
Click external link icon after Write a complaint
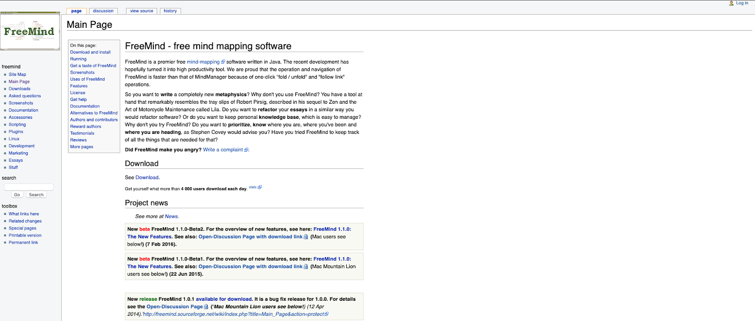(x=246, y=150)
